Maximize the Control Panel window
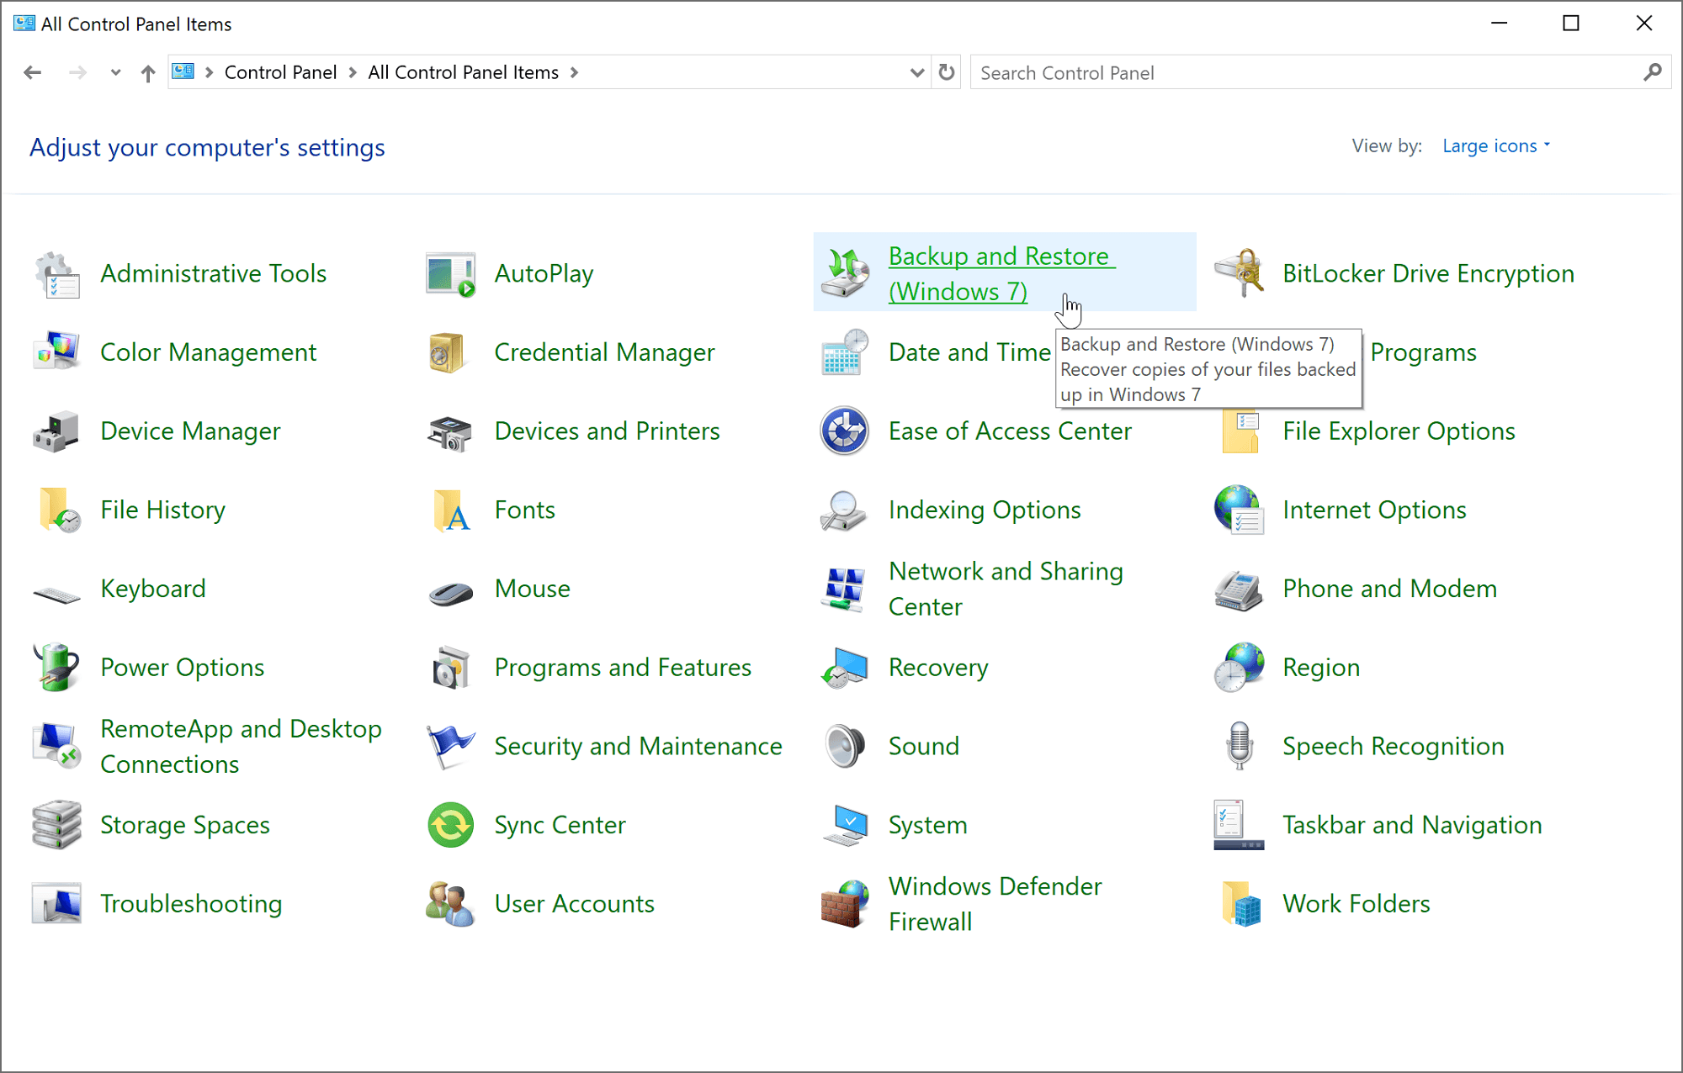The height and width of the screenshot is (1073, 1683). 1570,24
